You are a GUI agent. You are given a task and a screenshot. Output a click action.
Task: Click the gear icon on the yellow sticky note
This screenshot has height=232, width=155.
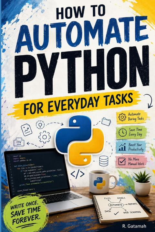(x=122, y=117)
